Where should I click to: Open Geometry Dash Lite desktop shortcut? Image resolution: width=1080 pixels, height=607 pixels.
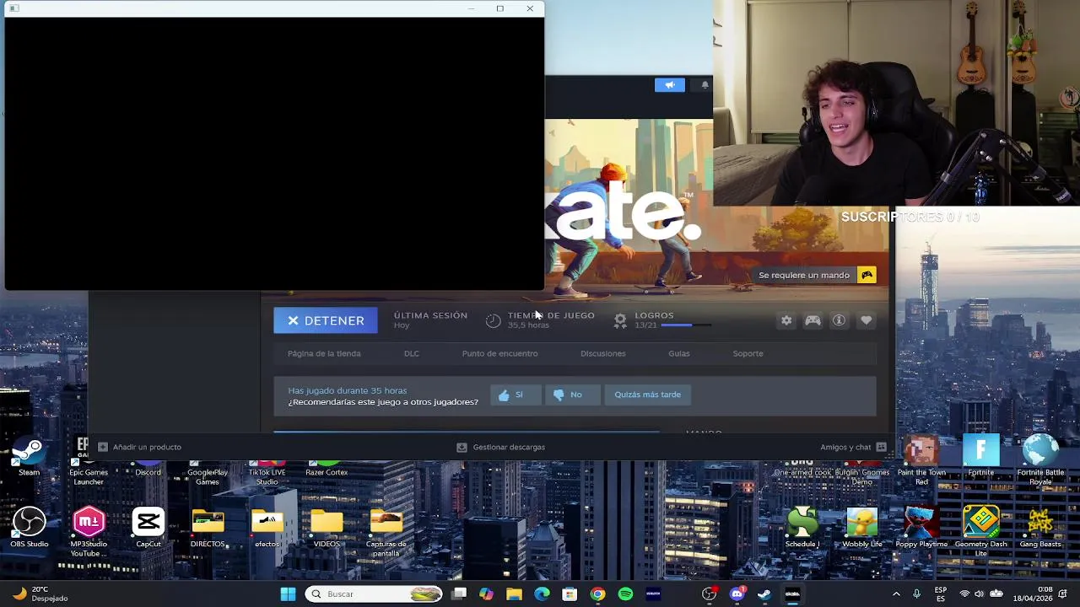coord(980,531)
